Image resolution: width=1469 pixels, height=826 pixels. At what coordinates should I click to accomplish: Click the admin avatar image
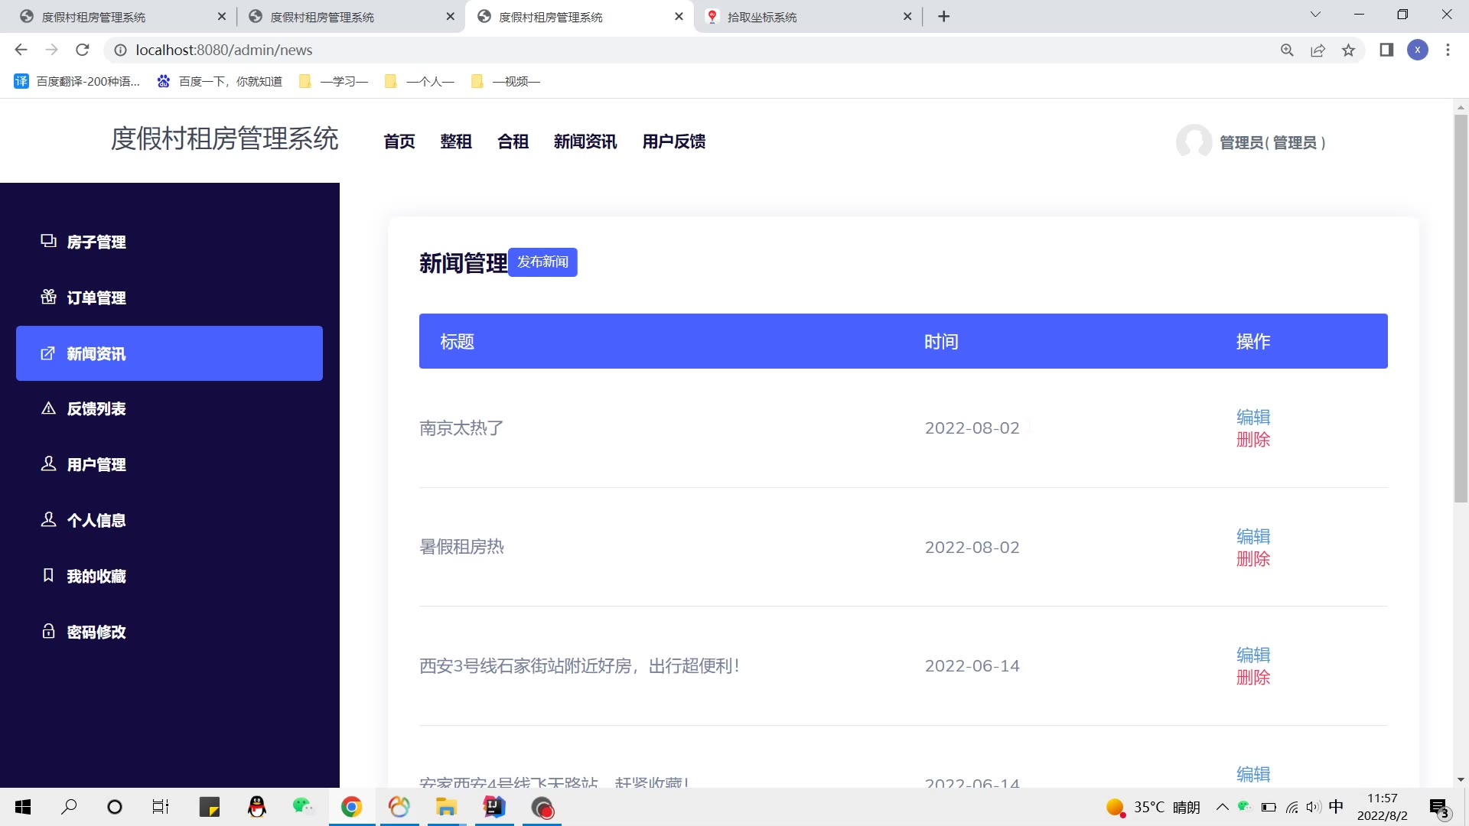point(1194,141)
